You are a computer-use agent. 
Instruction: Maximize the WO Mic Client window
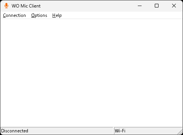point(157,6)
